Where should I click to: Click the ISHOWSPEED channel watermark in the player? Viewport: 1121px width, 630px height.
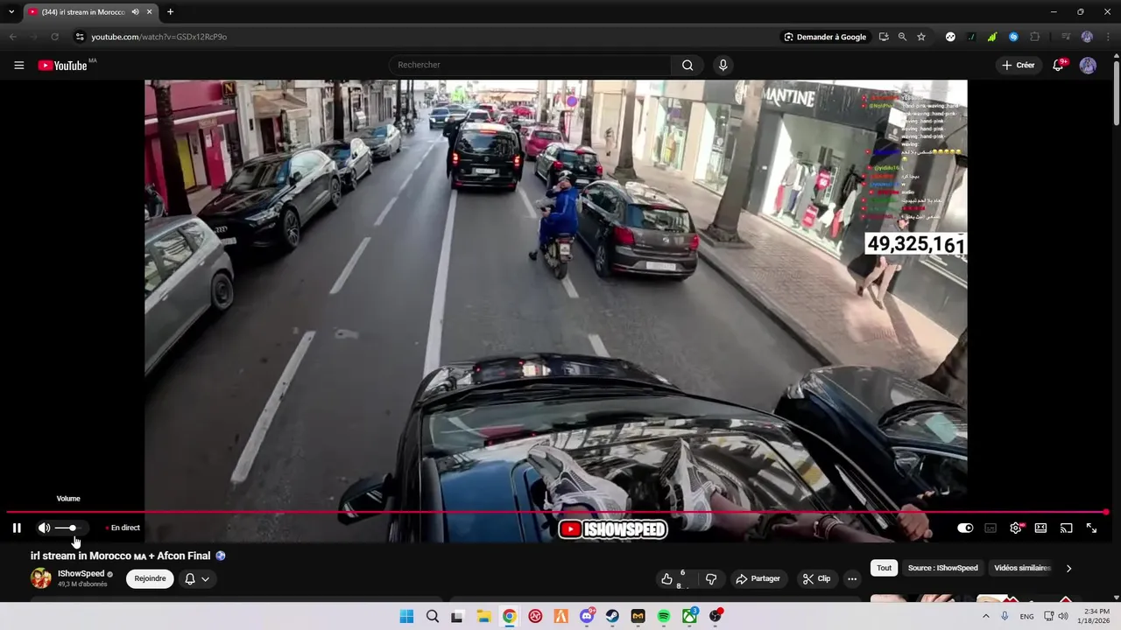(x=613, y=528)
